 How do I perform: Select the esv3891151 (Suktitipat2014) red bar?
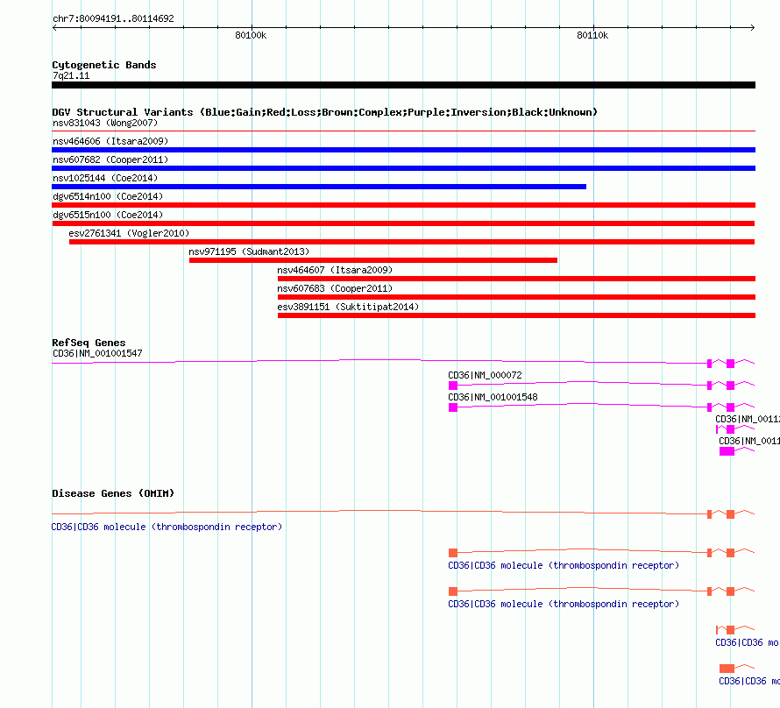(516, 315)
